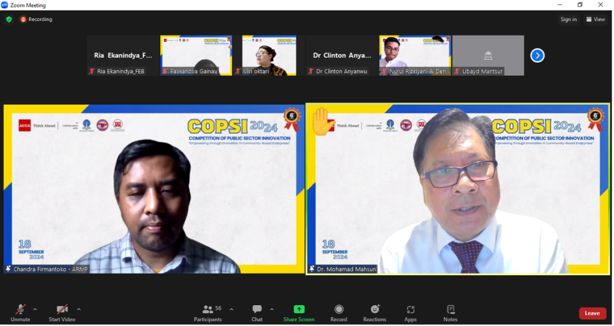The image size is (614, 326).
Task: Open the Notes panel
Action: click(450, 310)
